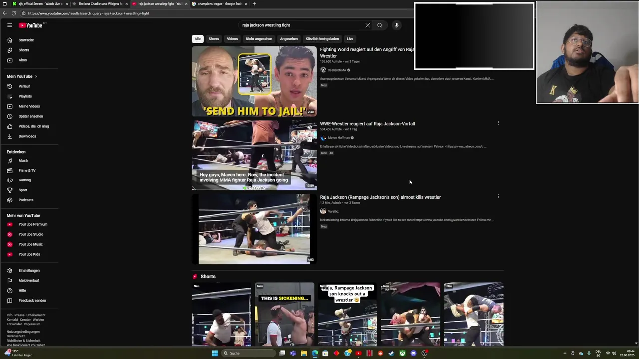Select the Alle filter chip
The width and height of the screenshot is (639, 359).
click(x=198, y=39)
